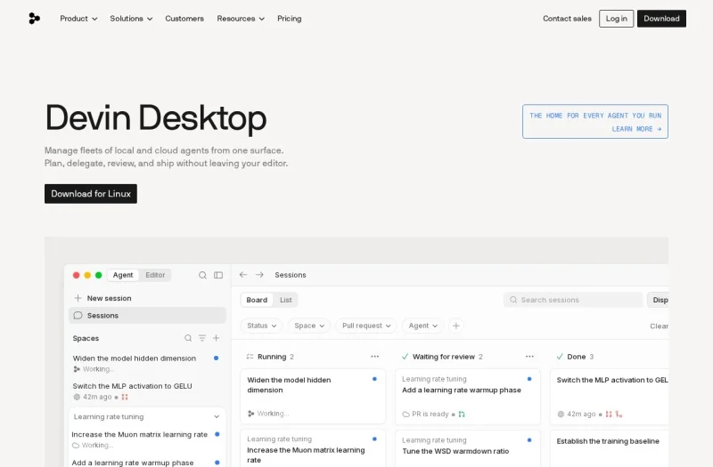Switch to the Editor mode tab
The image size is (713, 467).
155,275
